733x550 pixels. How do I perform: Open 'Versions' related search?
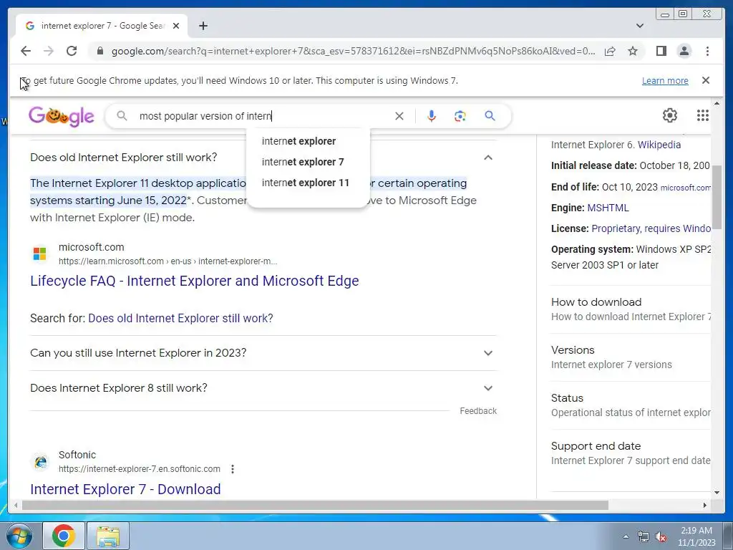coord(631,357)
